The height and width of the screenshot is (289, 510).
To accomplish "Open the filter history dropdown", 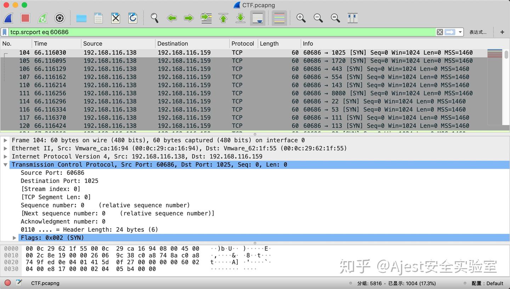I will 460,32.
